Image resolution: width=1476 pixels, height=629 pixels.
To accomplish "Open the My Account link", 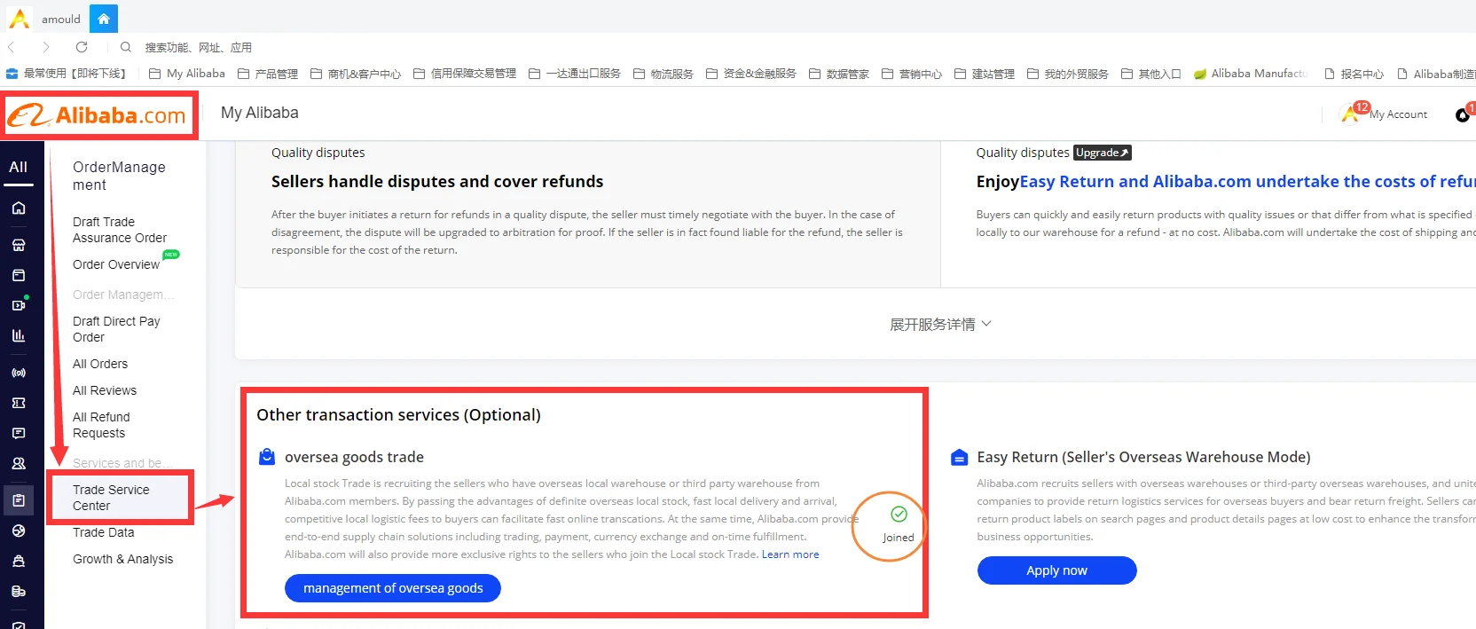I will pyautogui.click(x=1398, y=114).
